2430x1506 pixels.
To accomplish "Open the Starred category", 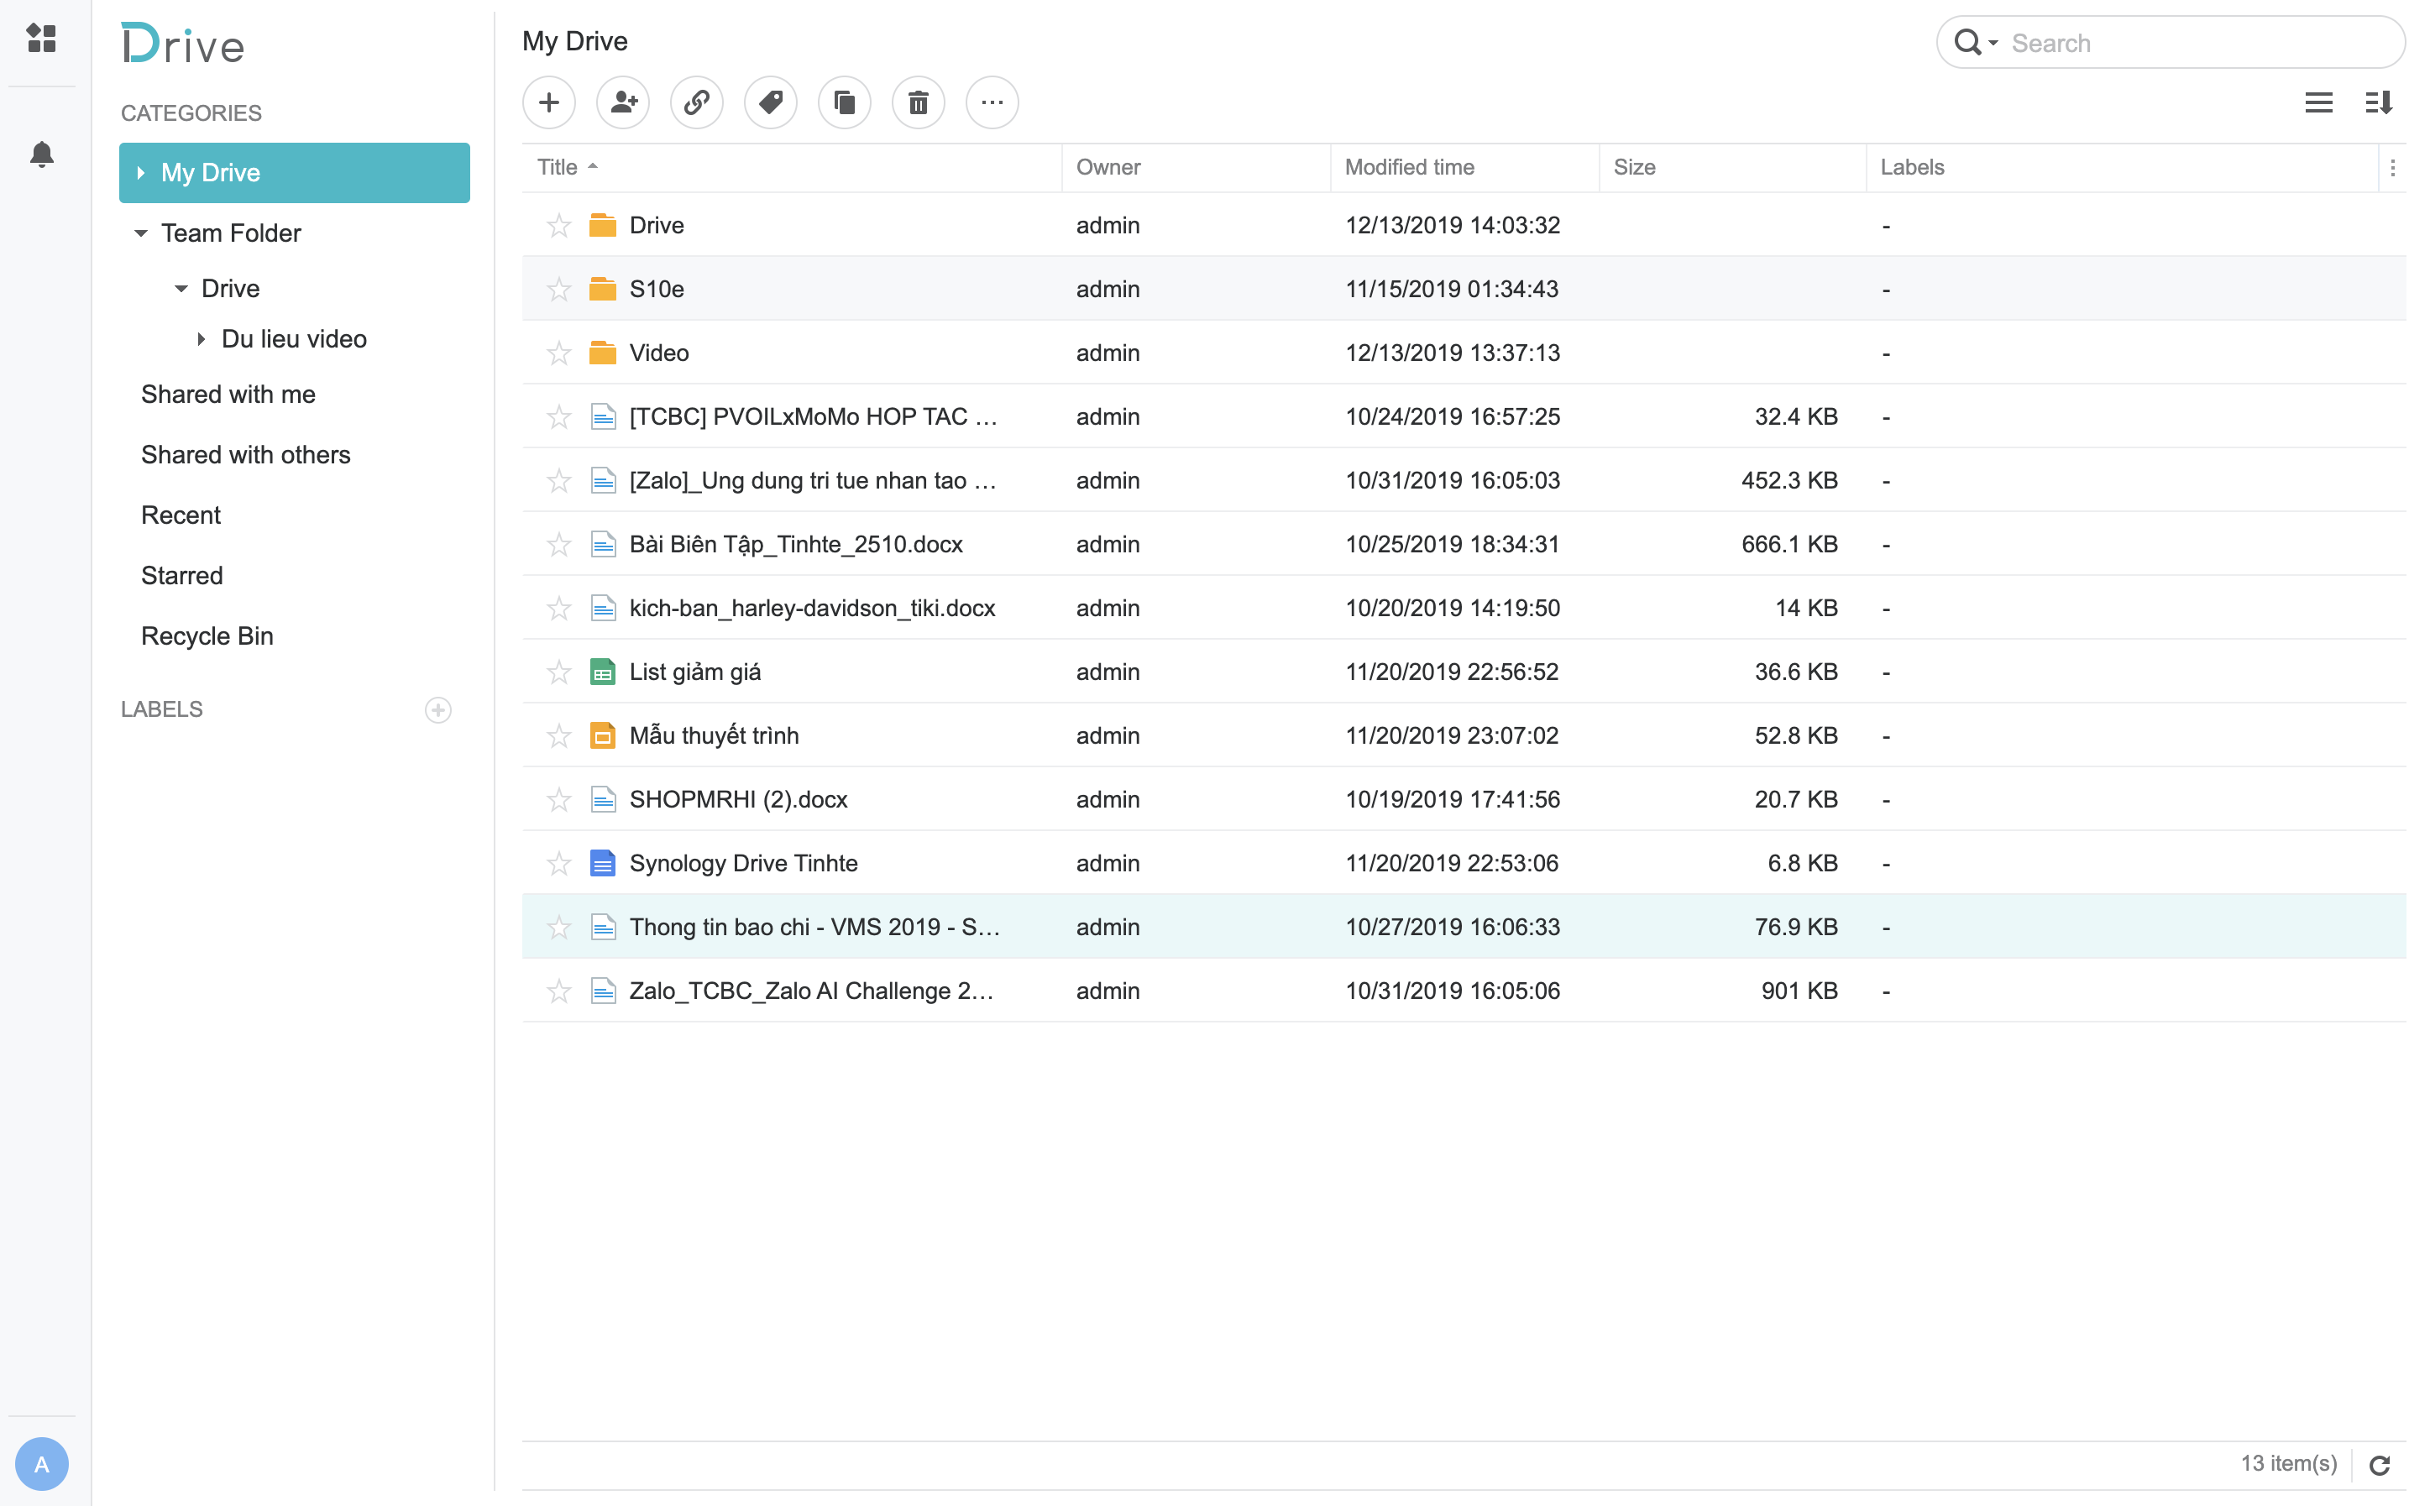I will pos(182,576).
